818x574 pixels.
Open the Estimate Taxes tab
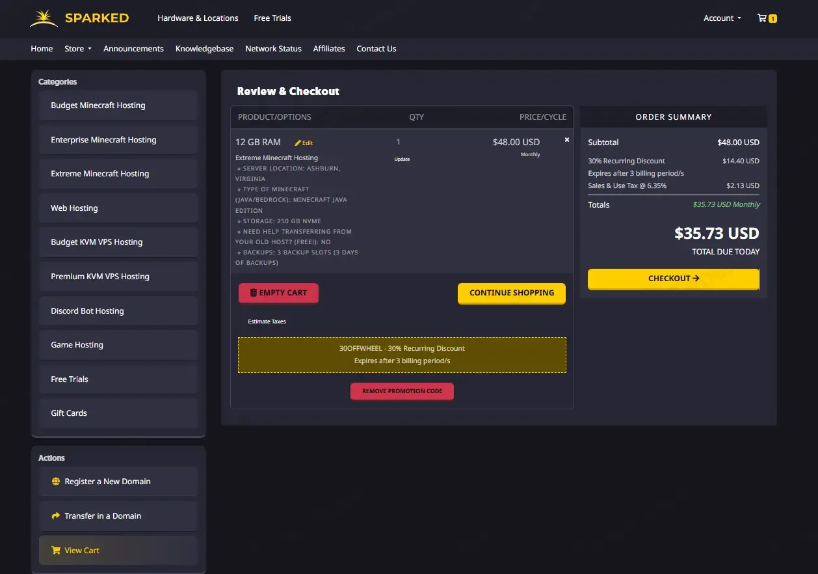click(267, 321)
